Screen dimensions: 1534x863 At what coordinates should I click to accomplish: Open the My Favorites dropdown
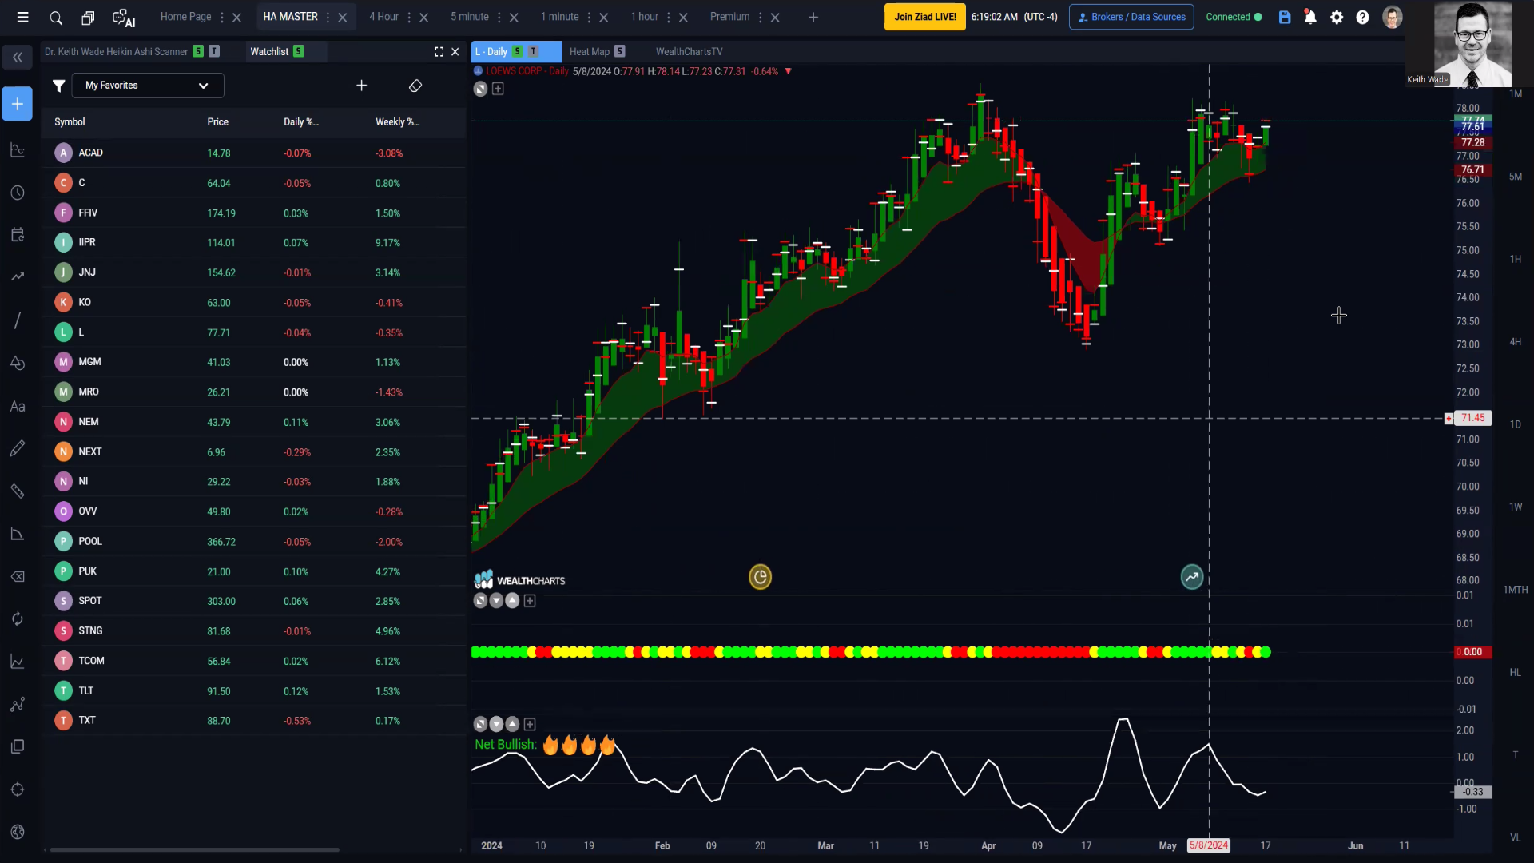[x=148, y=86]
